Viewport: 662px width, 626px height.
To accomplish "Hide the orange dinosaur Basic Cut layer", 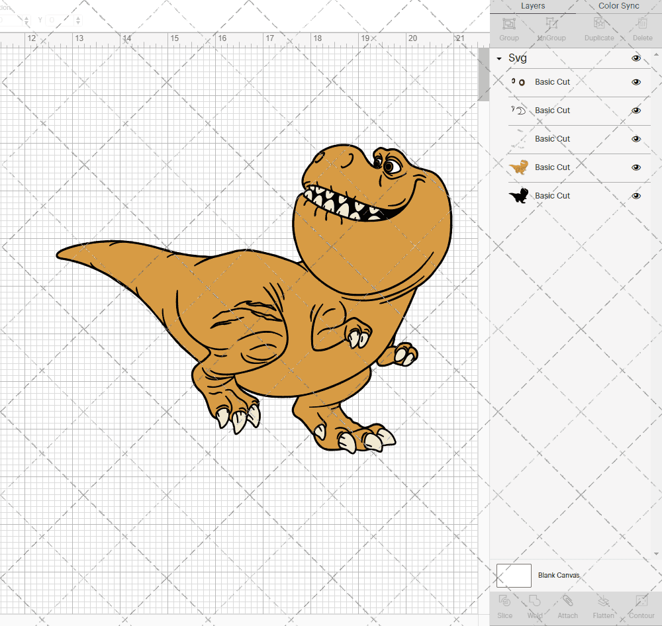I will point(636,167).
